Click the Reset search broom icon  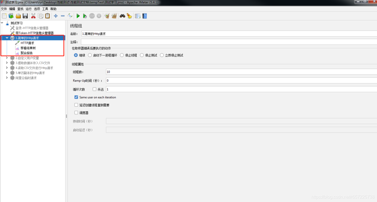pos(129,16)
